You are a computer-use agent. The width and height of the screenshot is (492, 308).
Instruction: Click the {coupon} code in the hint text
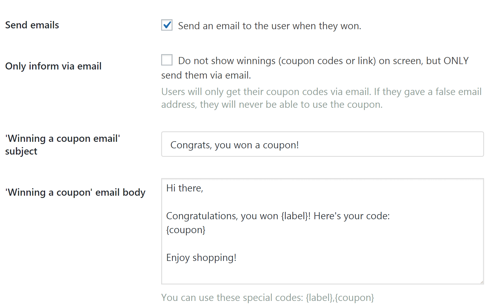coord(354,298)
